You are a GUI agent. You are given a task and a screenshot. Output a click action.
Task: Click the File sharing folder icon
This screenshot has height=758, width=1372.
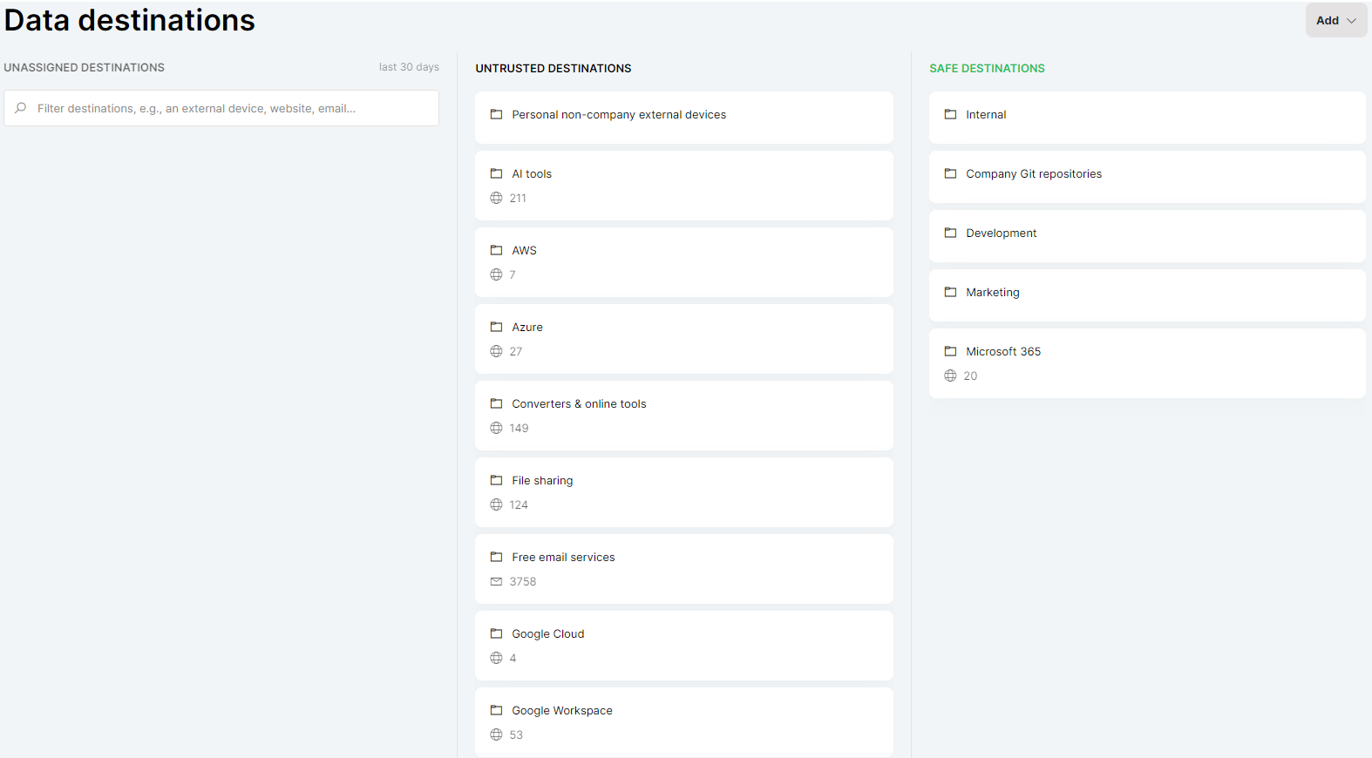(x=496, y=480)
